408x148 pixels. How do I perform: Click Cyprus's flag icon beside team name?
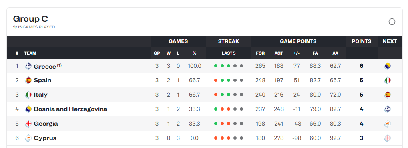(x=28, y=138)
